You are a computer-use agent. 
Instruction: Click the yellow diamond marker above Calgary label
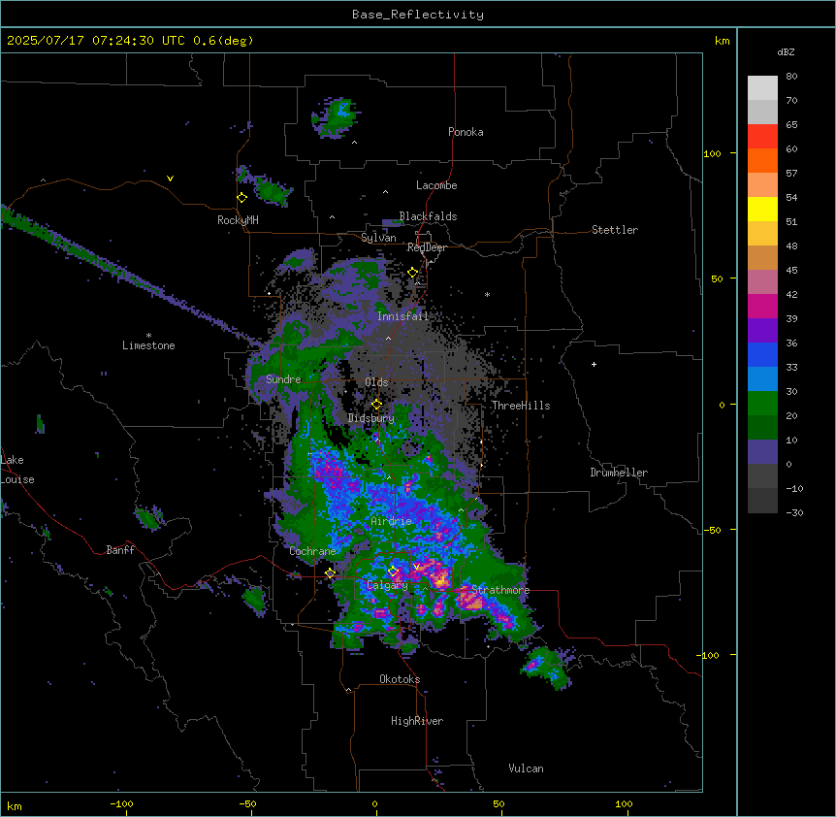point(393,572)
